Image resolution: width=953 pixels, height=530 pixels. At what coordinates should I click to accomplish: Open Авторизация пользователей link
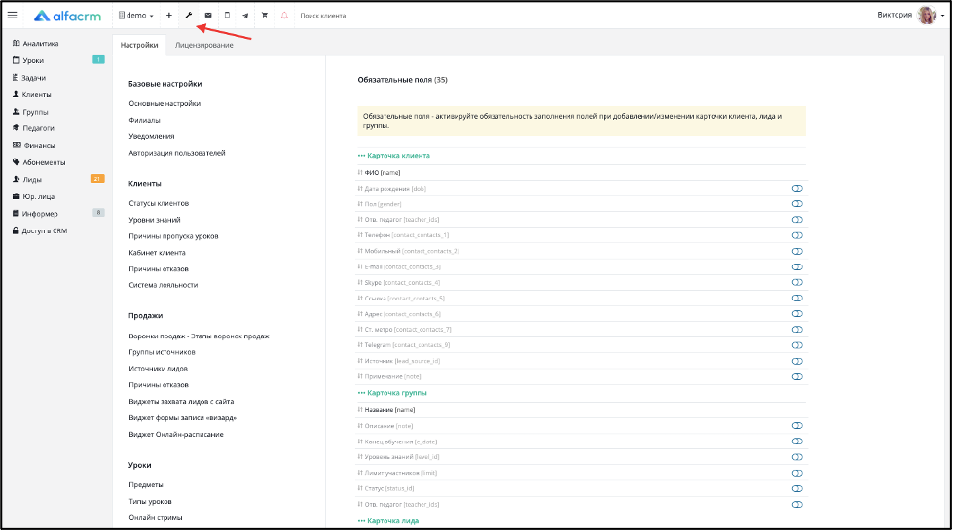pos(177,153)
